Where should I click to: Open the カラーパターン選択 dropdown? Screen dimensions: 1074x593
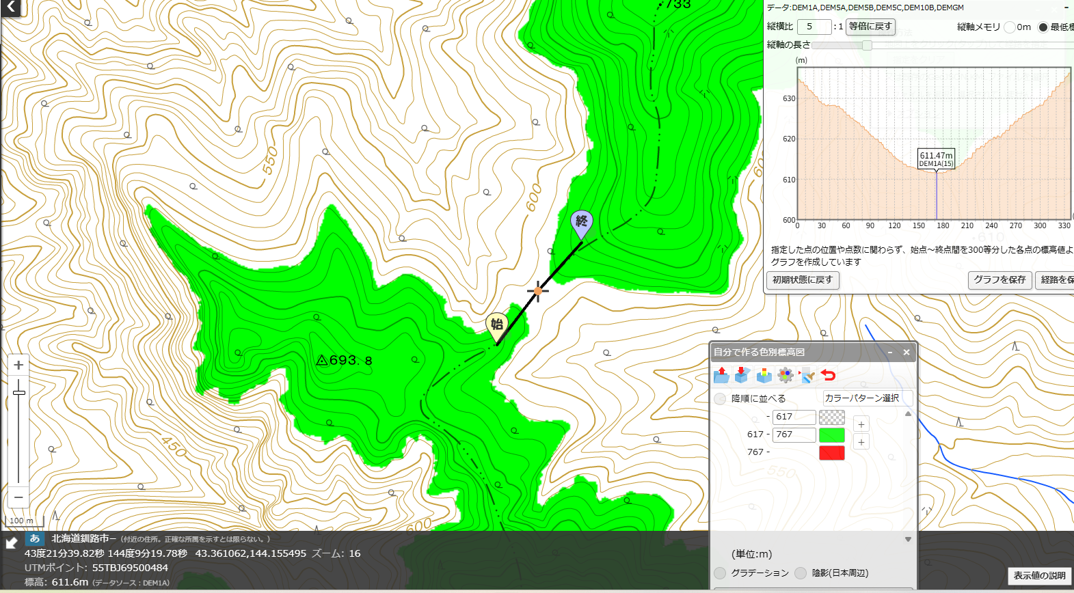[868, 398]
